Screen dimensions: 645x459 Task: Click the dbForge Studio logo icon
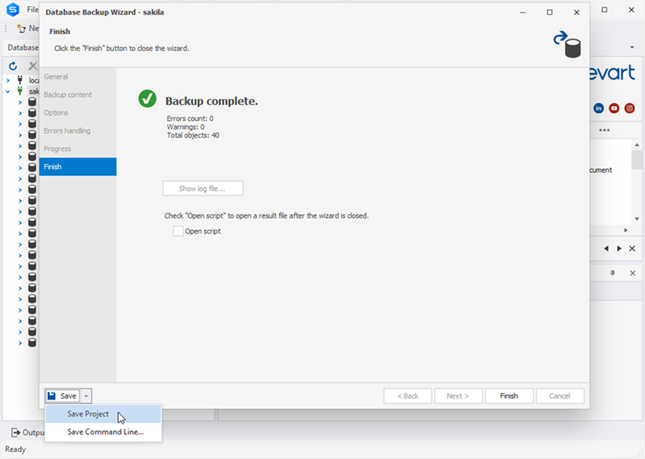12,10
